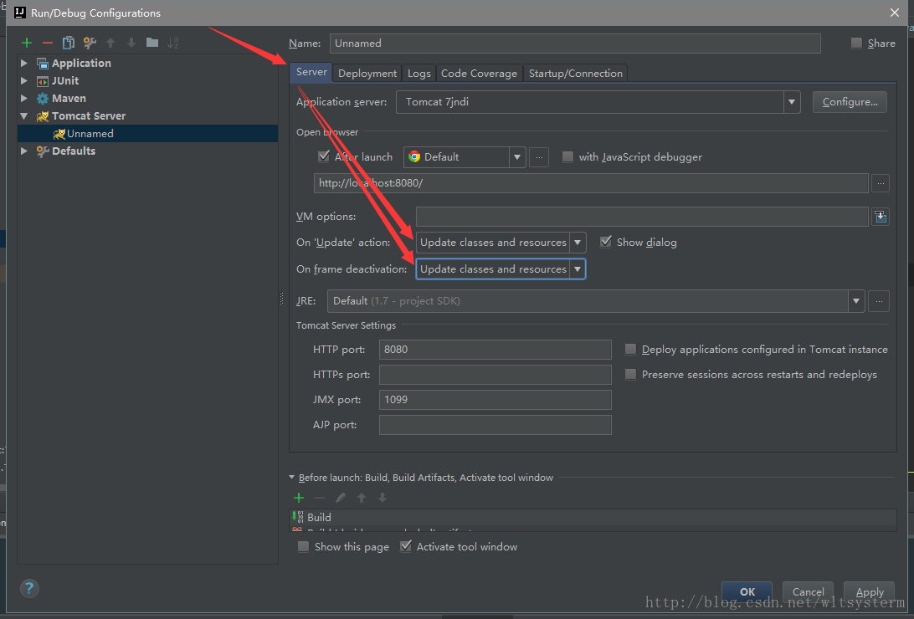The height and width of the screenshot is (619, 914).
Task: Move before launch task up arrow
Action: pos(362,498)
